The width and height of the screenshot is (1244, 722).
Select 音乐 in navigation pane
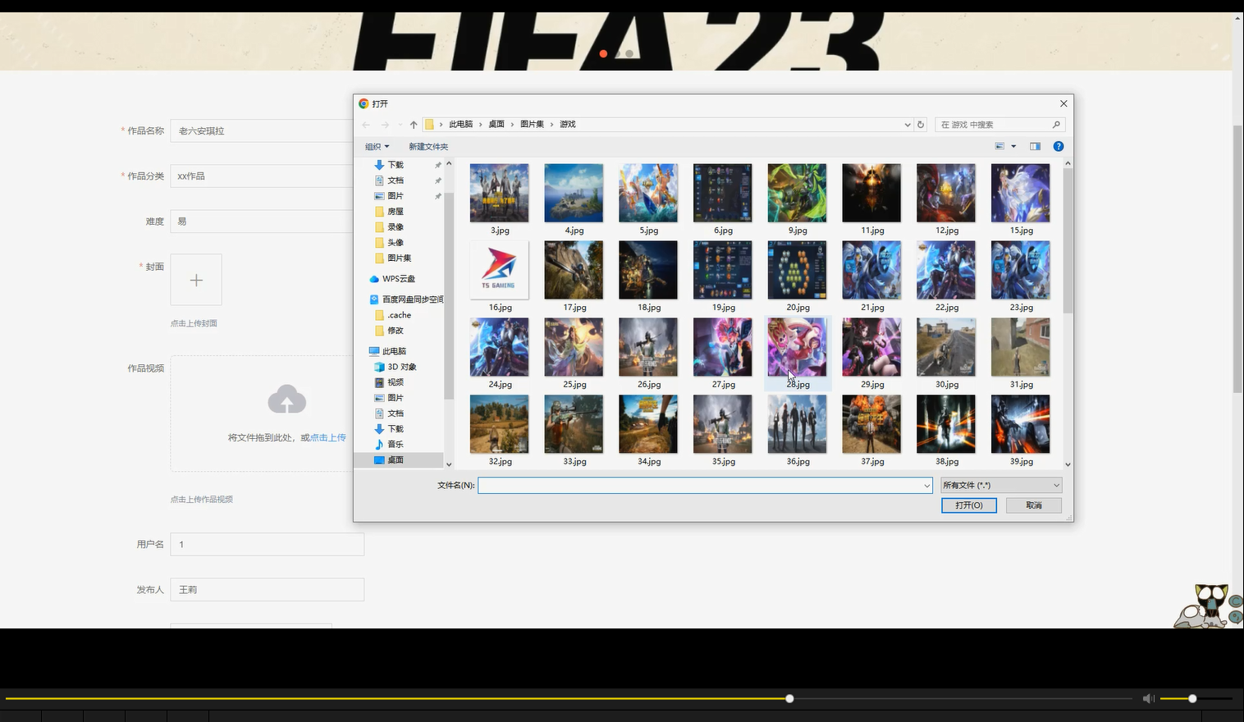(396, 445)
